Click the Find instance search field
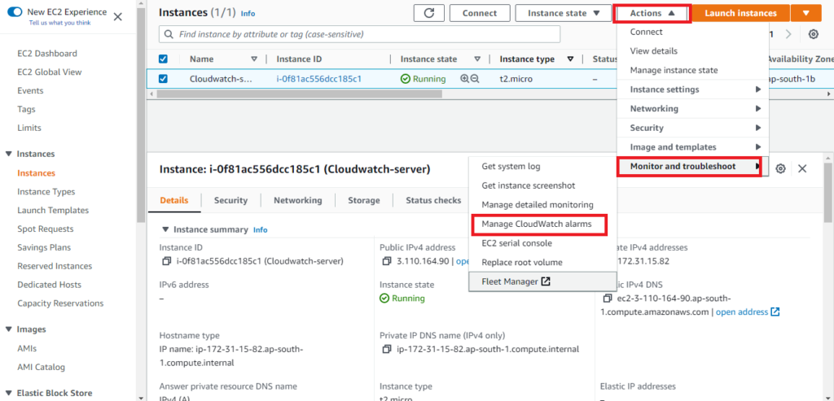The width and height of the screenshot is (834, 401). pyautogui.click(x=359, y=34)
